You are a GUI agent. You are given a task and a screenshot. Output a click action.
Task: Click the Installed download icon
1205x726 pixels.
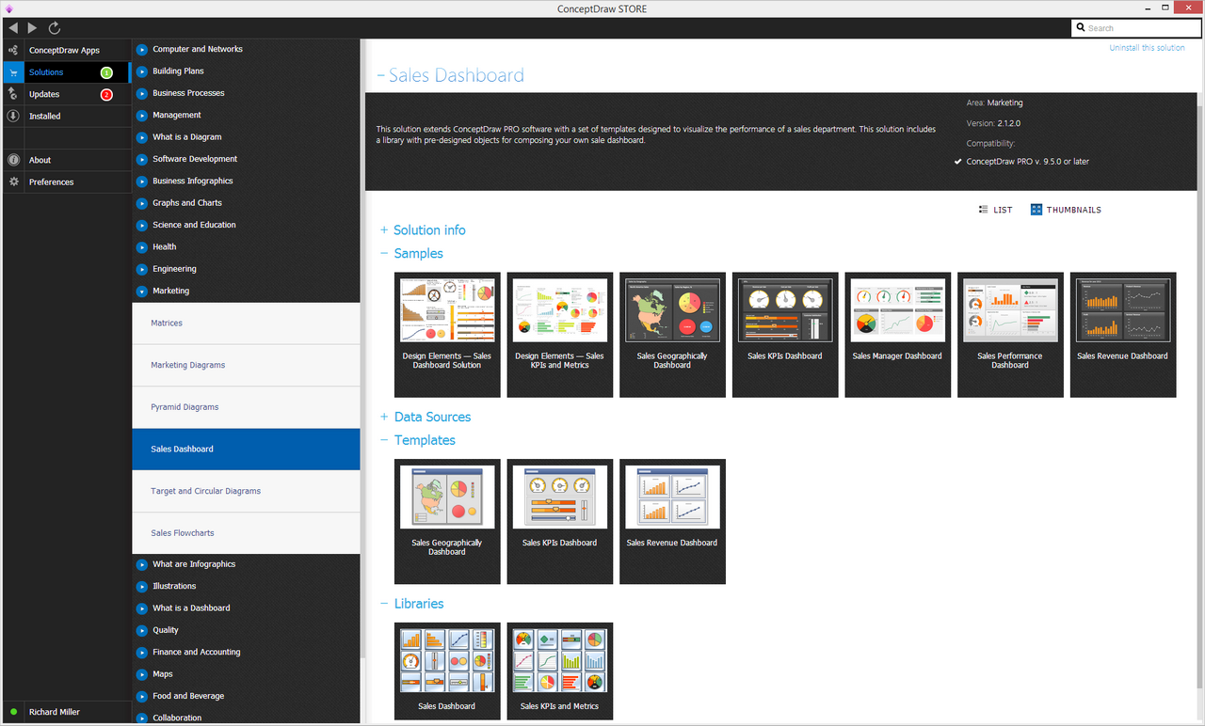pos(13,116)
